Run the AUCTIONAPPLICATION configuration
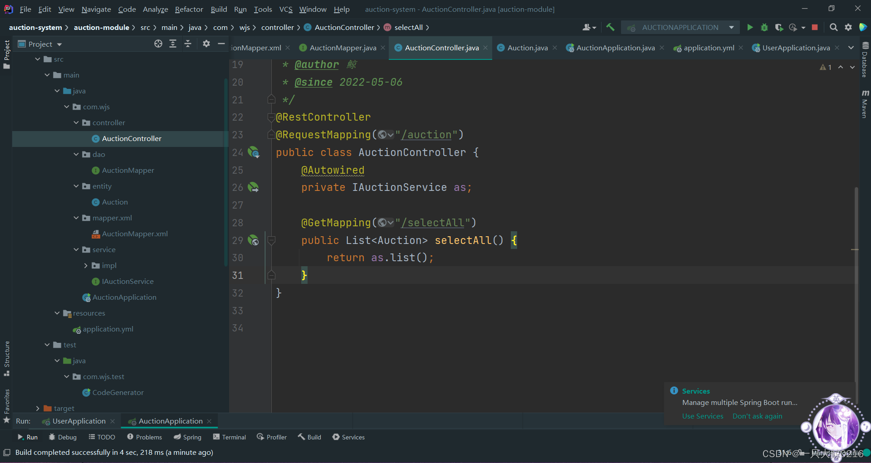The image size is (871, 463). [750, 28]
